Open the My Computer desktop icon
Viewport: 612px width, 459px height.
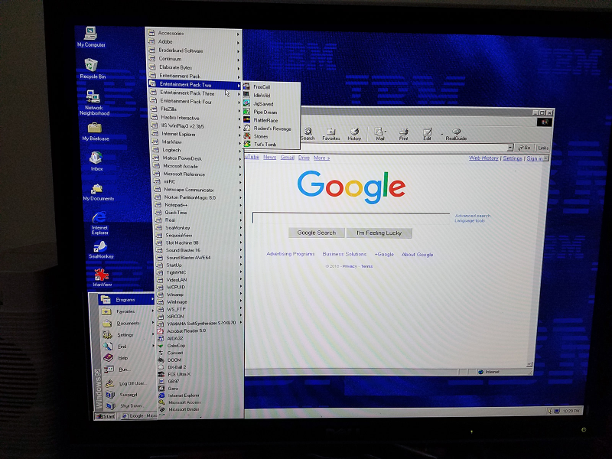tap(90, 37)
